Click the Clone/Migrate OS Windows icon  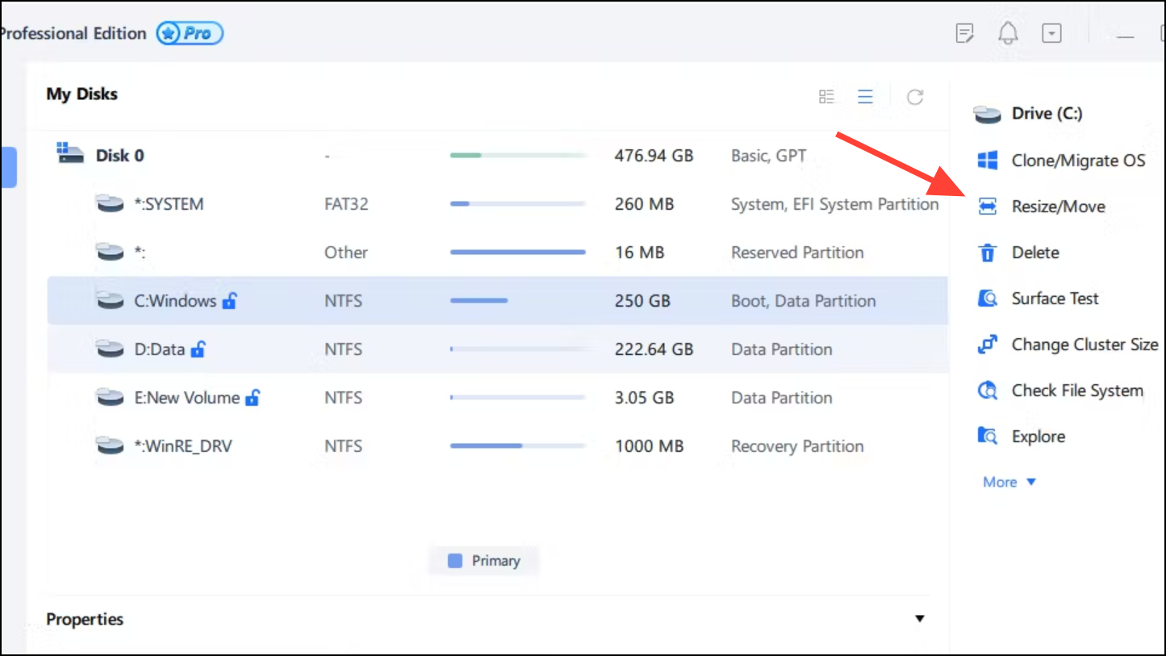click(988, 161)
